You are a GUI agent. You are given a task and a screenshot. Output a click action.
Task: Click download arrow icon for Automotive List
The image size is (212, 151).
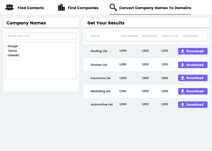coord(183,104)
